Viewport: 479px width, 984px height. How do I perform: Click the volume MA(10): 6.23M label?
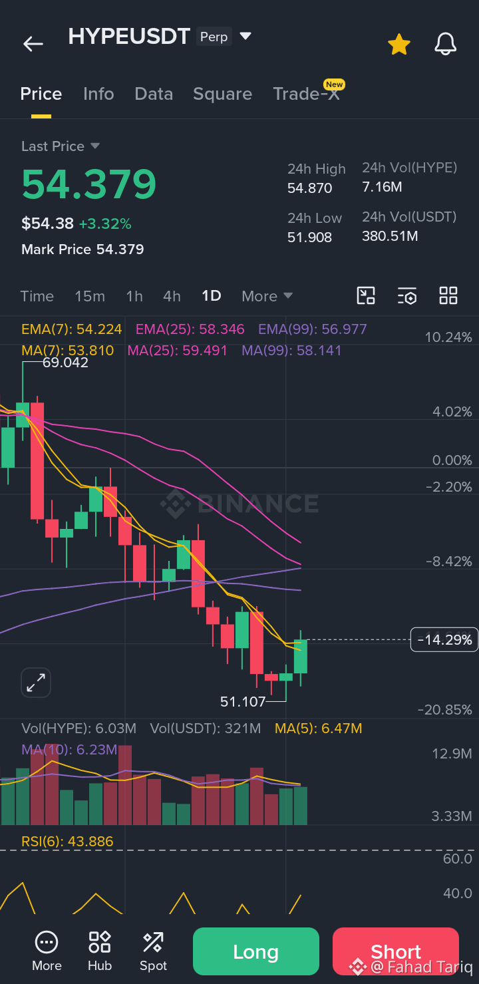69,750
